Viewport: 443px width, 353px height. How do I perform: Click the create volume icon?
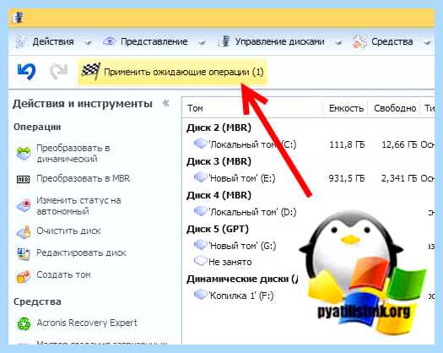pyautogui.click(x=24, y=276)
